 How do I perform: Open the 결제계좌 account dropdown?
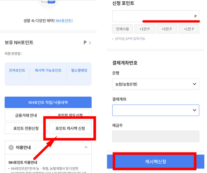pyautogui.click(x=156, y=110)
